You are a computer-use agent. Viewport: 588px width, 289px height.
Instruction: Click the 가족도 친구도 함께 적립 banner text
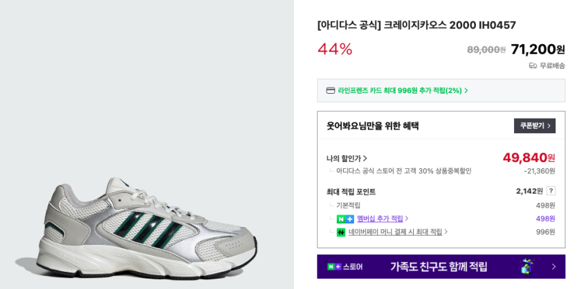tap(439, 266)
